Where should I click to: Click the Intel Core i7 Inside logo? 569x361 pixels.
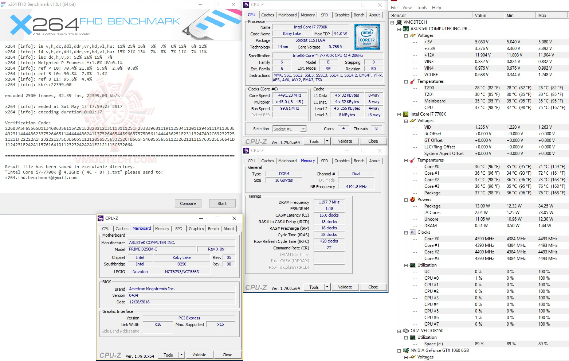(x=367, y=36)
